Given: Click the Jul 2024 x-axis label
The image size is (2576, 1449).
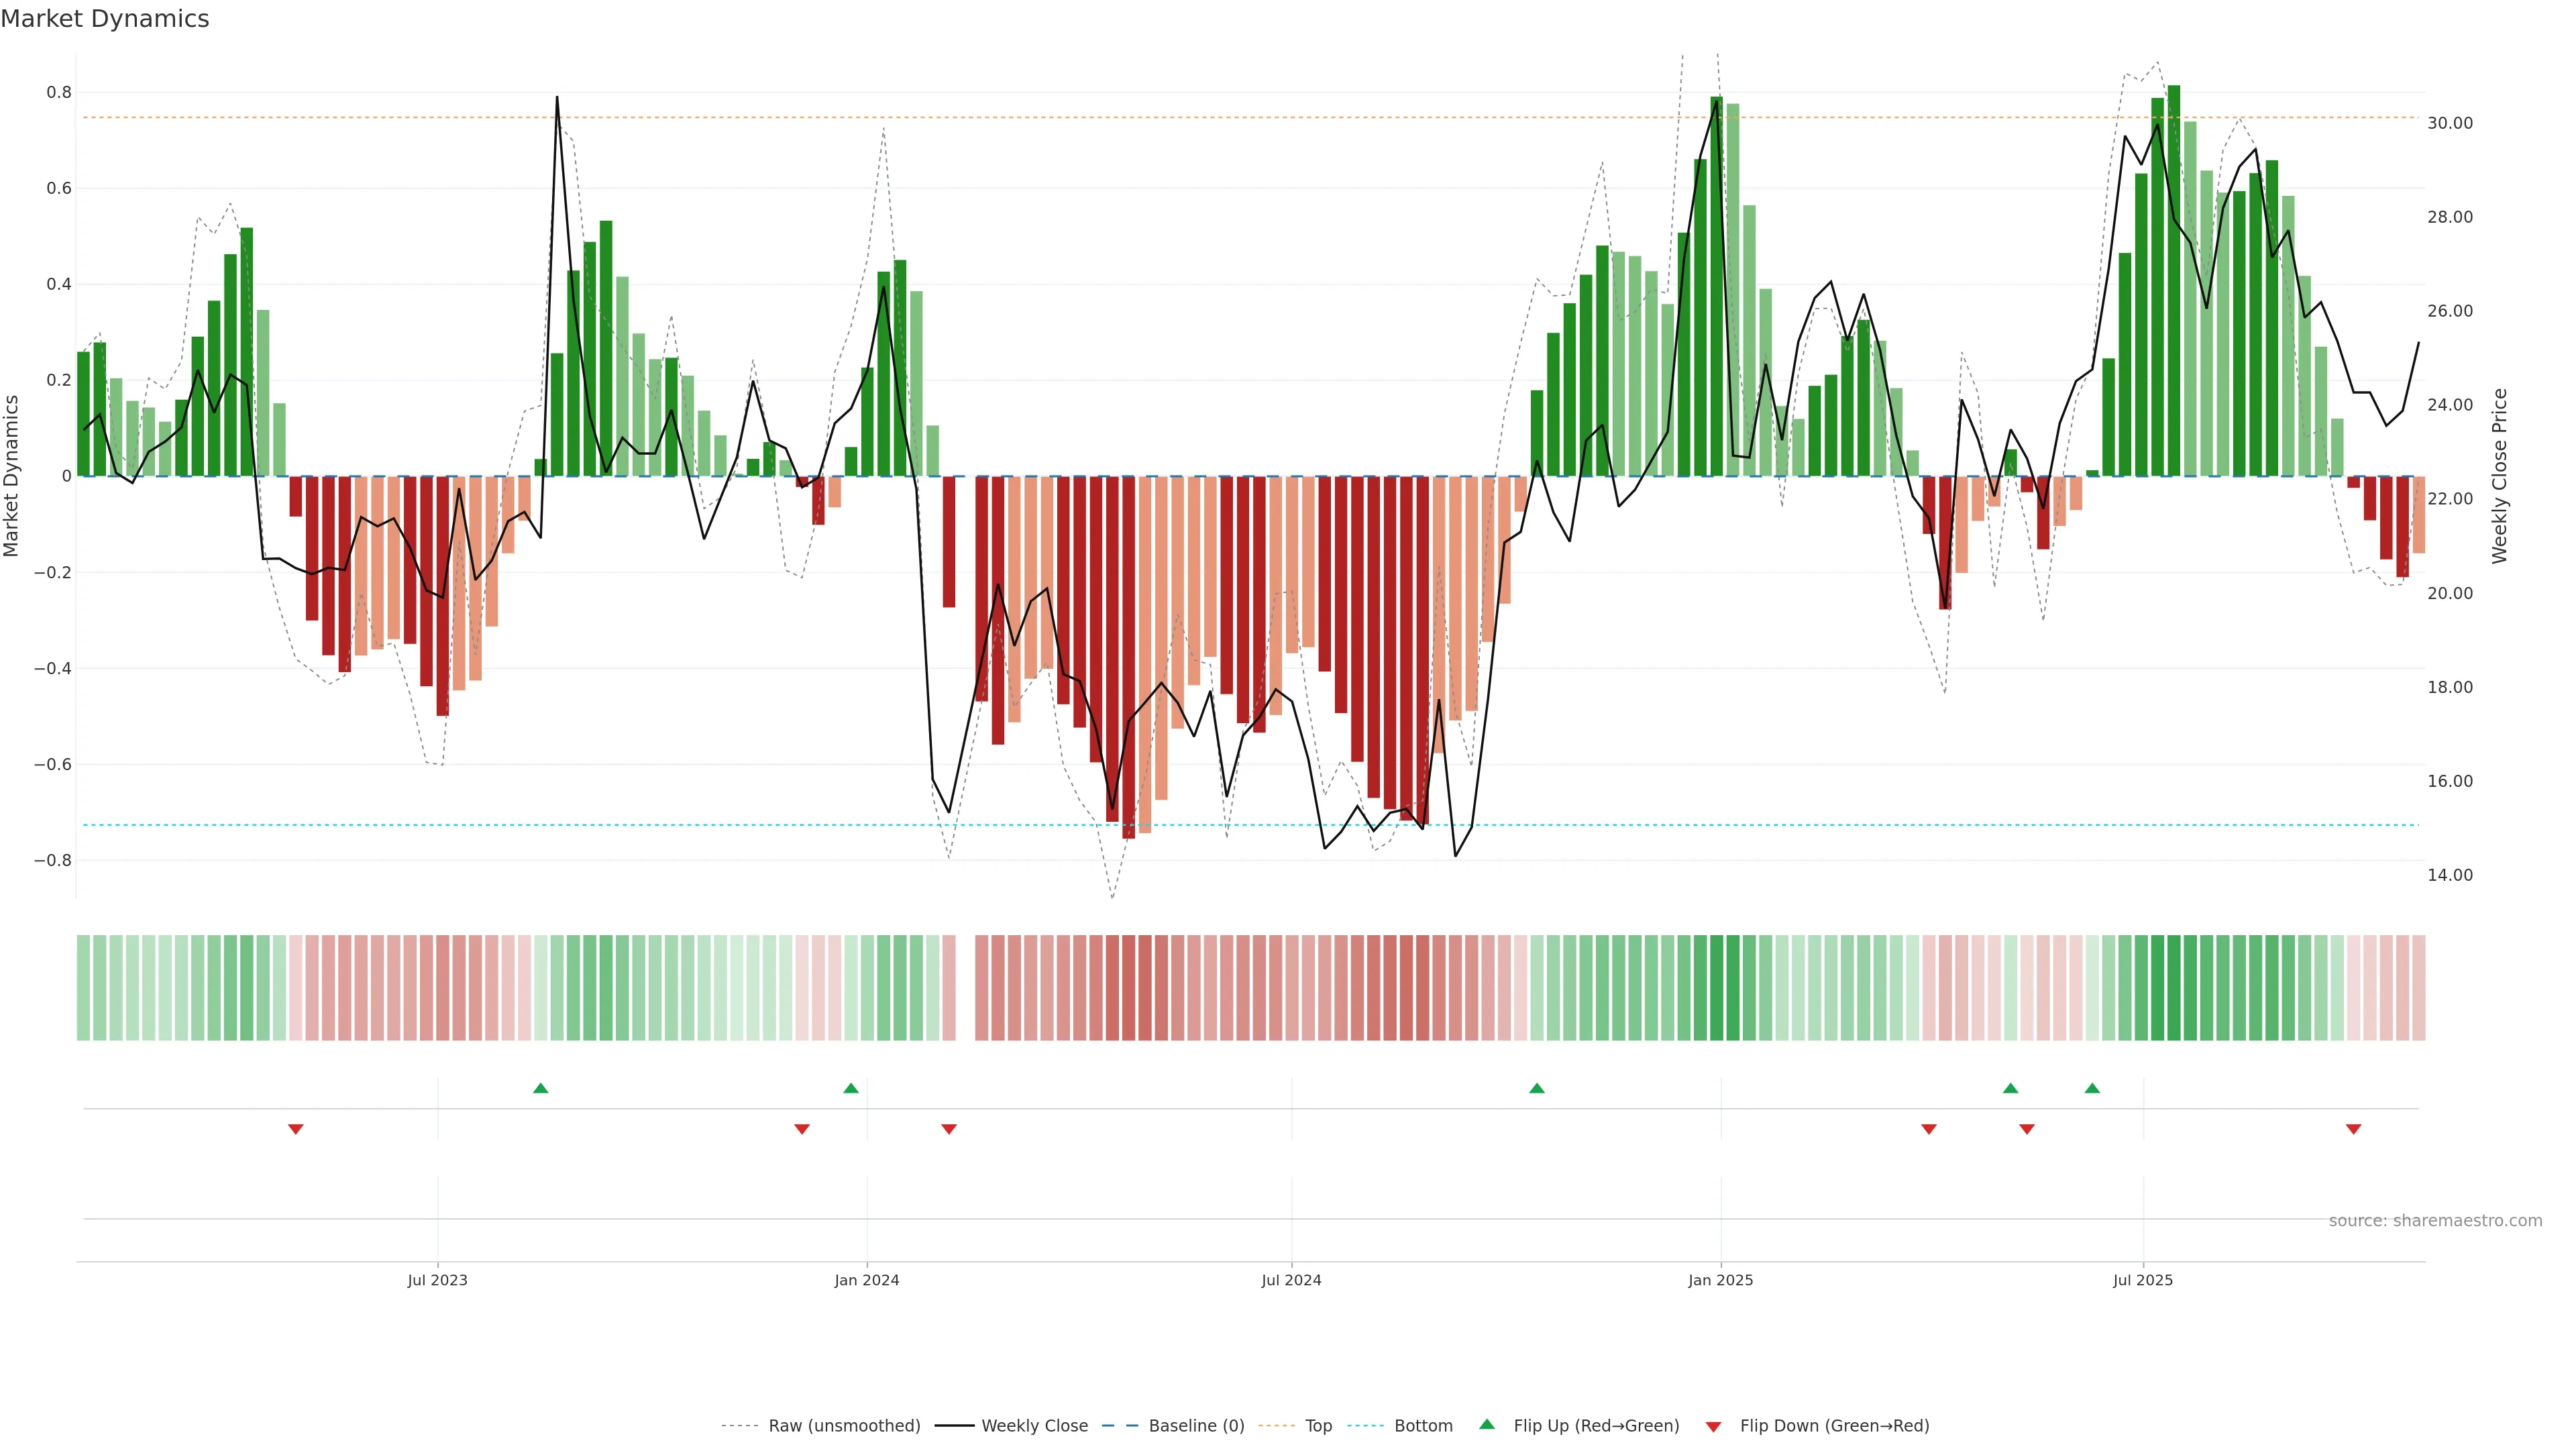Looking at the screenshot, I should [x=1291, y=1280].
